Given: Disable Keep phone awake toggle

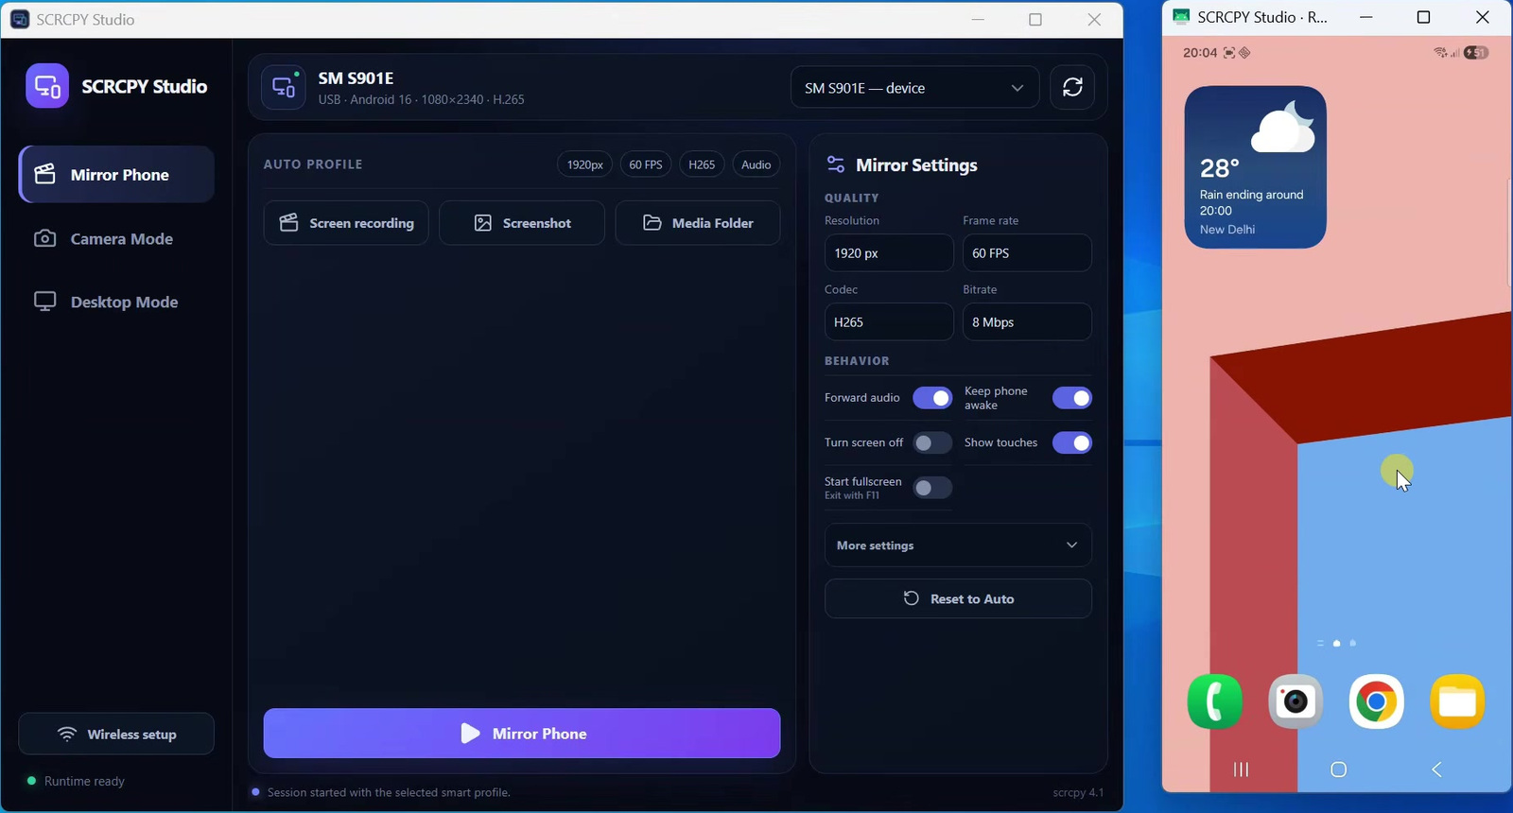Looking at the screenshot, I should [x=1072, y=398].
